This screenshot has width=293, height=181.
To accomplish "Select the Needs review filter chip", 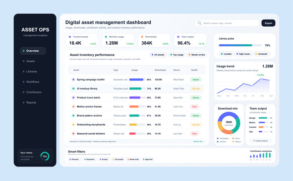I will pyautogui.click(x=197, y=55).
